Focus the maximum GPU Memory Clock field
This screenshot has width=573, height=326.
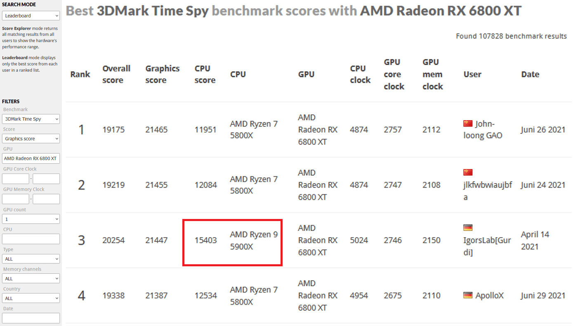(46, 199)
